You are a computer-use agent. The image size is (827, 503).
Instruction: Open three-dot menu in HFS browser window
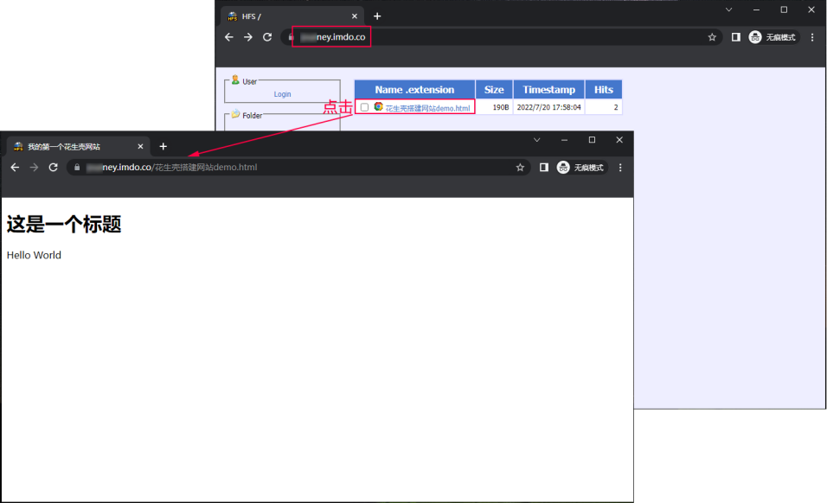tap(812, 37)
